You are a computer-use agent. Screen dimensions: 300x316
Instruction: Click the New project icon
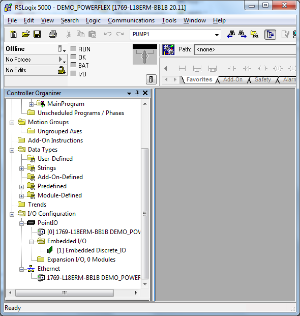(x=13, y=34)
